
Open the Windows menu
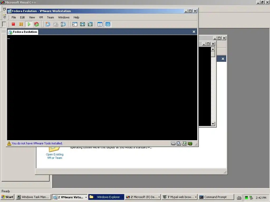point(64,17)
